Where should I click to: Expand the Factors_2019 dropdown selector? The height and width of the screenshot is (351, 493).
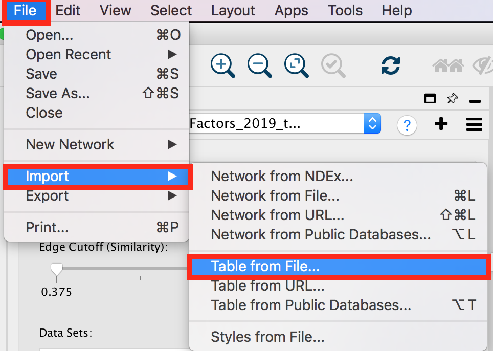click(372, 124)
